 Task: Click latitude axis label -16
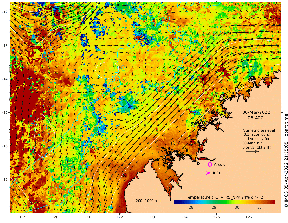pyautogui.click(x=5, y=146)
